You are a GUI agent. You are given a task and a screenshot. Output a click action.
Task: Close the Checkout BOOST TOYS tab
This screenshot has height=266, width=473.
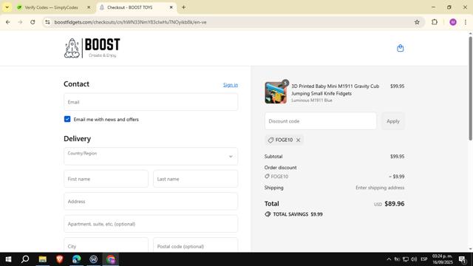(x=171, y=7)
